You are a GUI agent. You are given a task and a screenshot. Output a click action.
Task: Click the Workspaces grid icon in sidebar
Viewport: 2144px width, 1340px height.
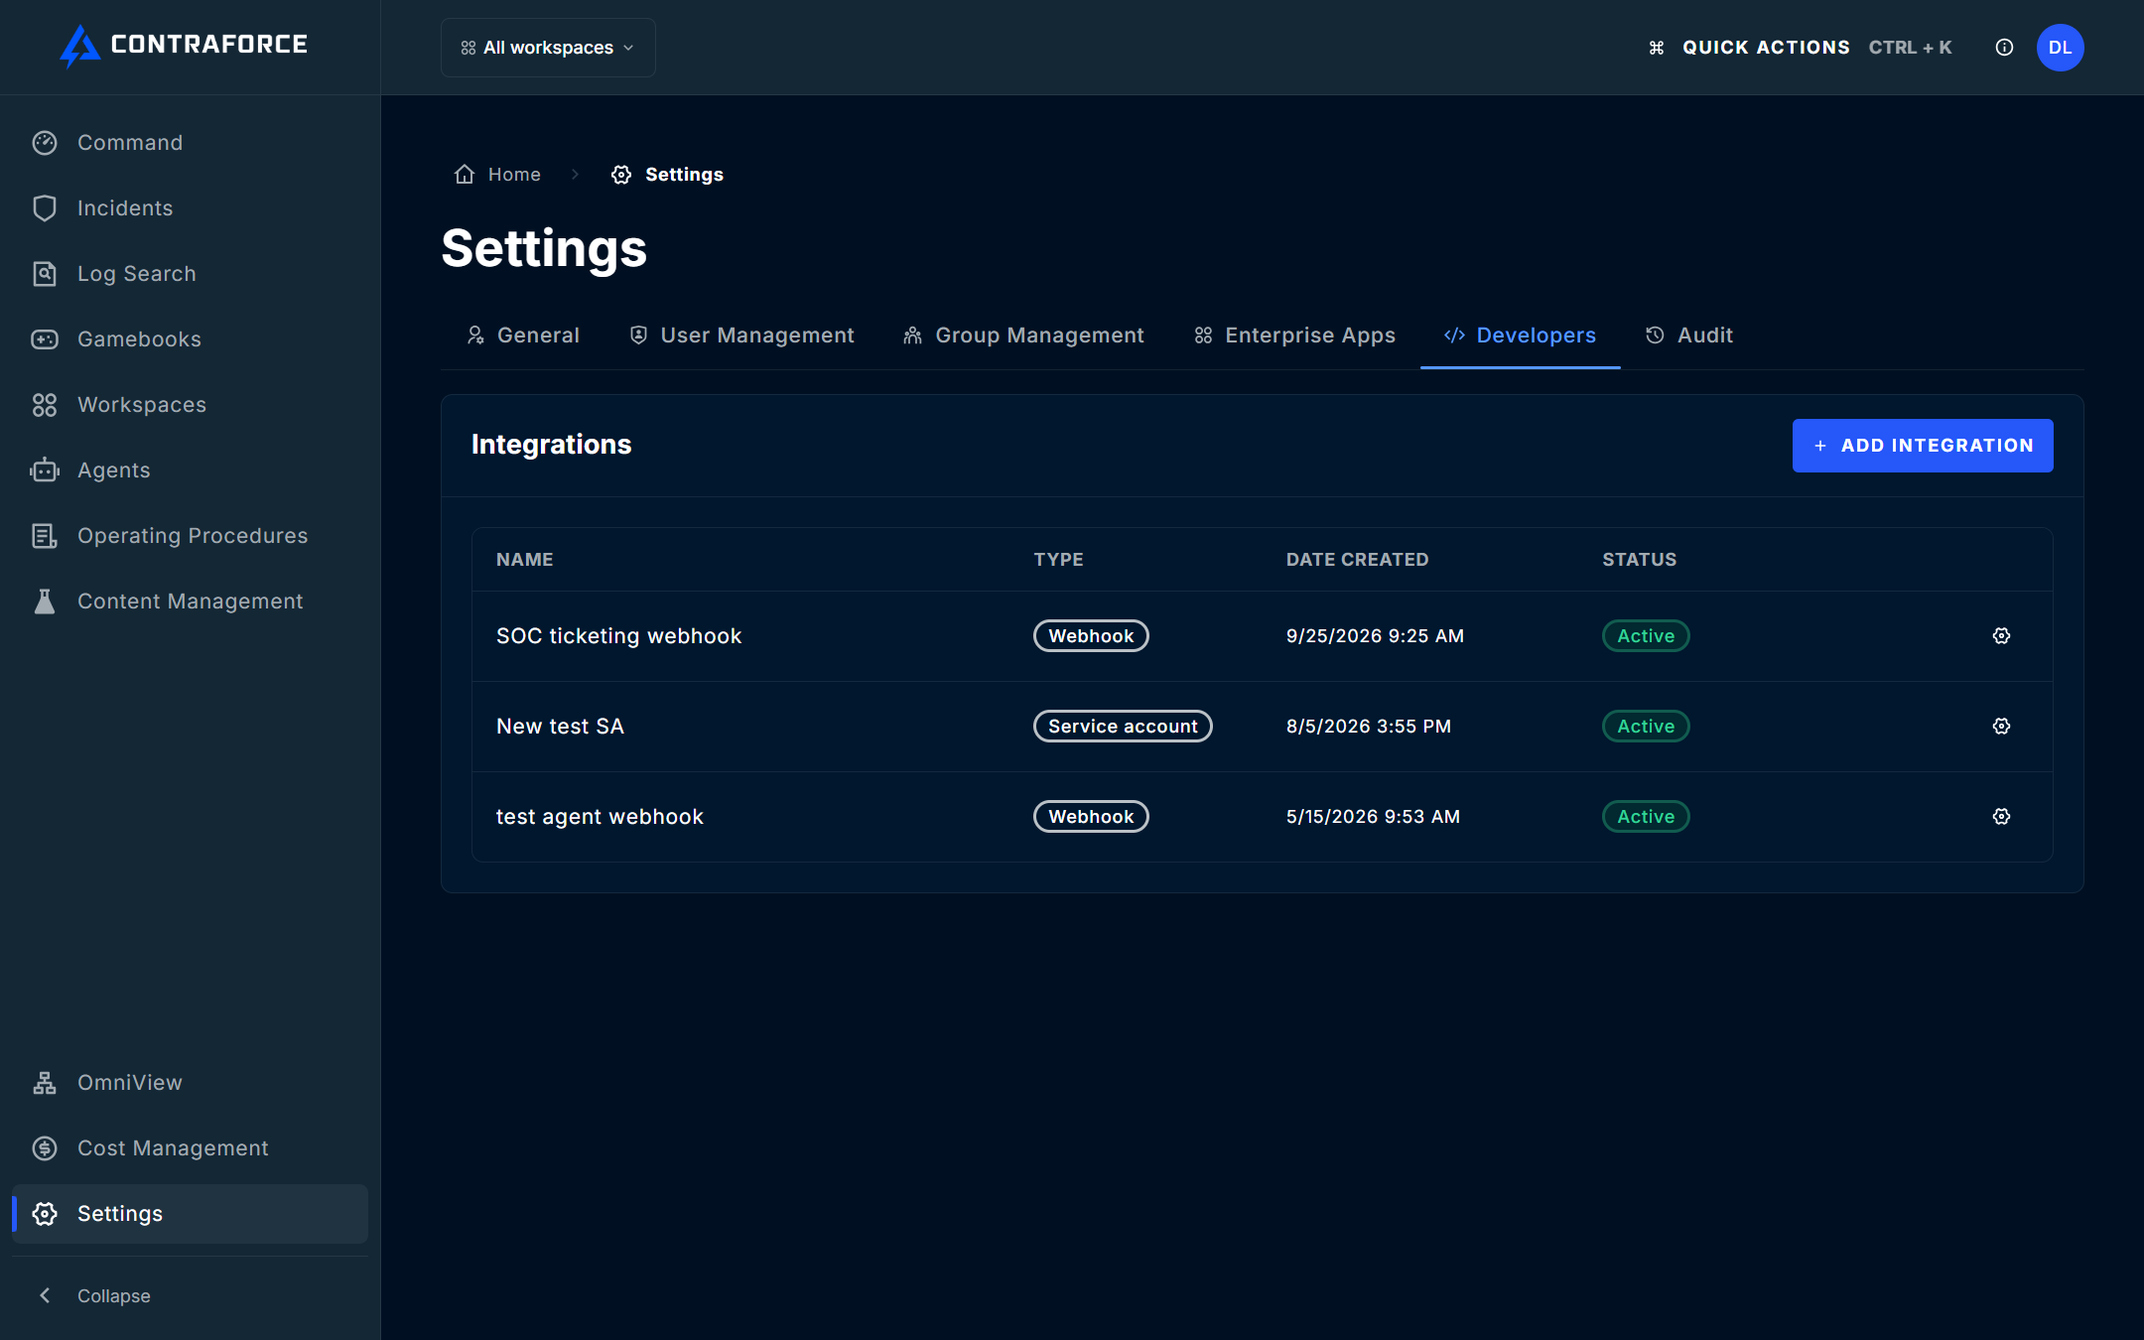(x=45, y=405)
